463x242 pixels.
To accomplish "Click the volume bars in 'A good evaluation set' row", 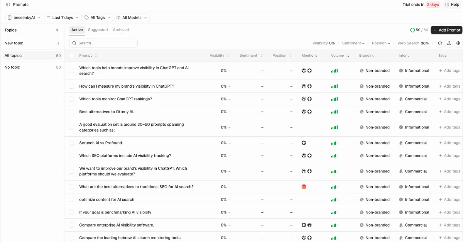I will (334, 127).
